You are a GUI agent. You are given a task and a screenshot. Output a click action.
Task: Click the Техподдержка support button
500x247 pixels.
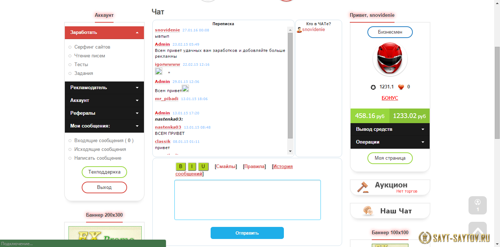(x=104, y=172)
